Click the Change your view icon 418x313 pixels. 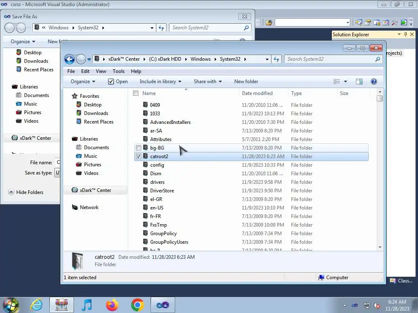[337, 82]
